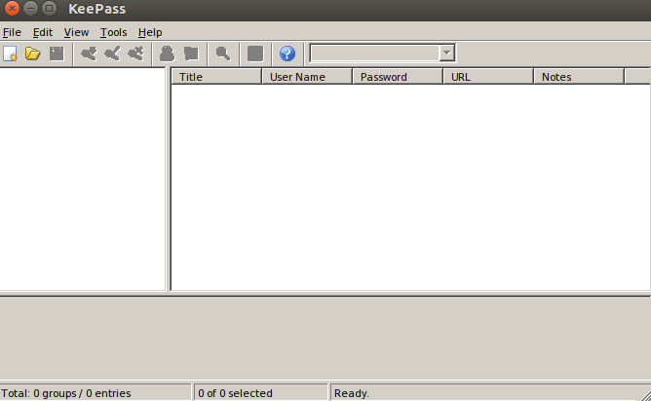Minimize the KeePass window
Image resolution: width=651 pixels, height=401 pixels.
click(x=31, y=9)
